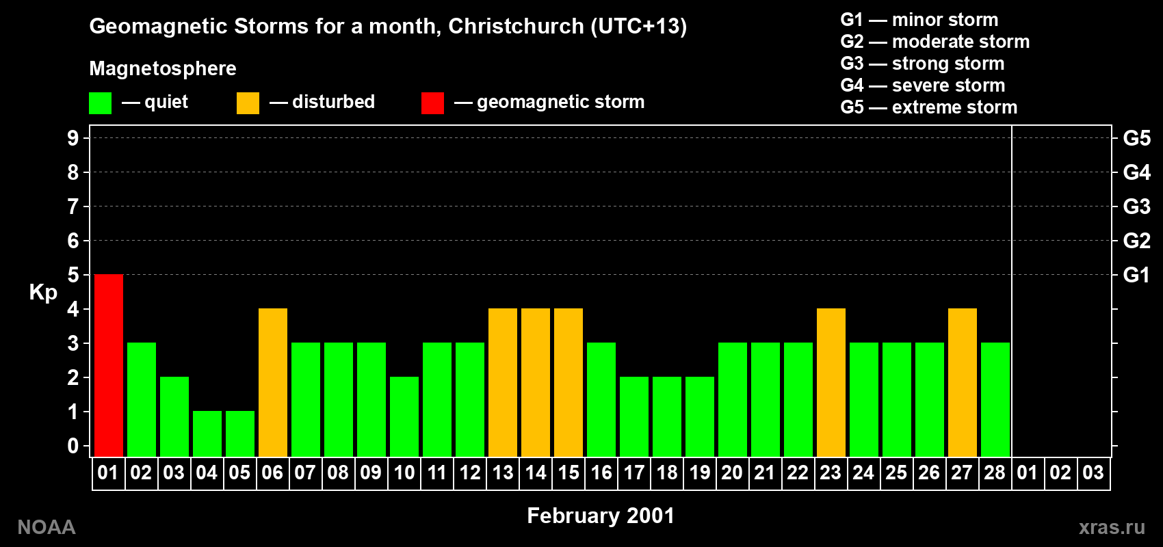Click the green quiet legend swatch

click(100, 103)
